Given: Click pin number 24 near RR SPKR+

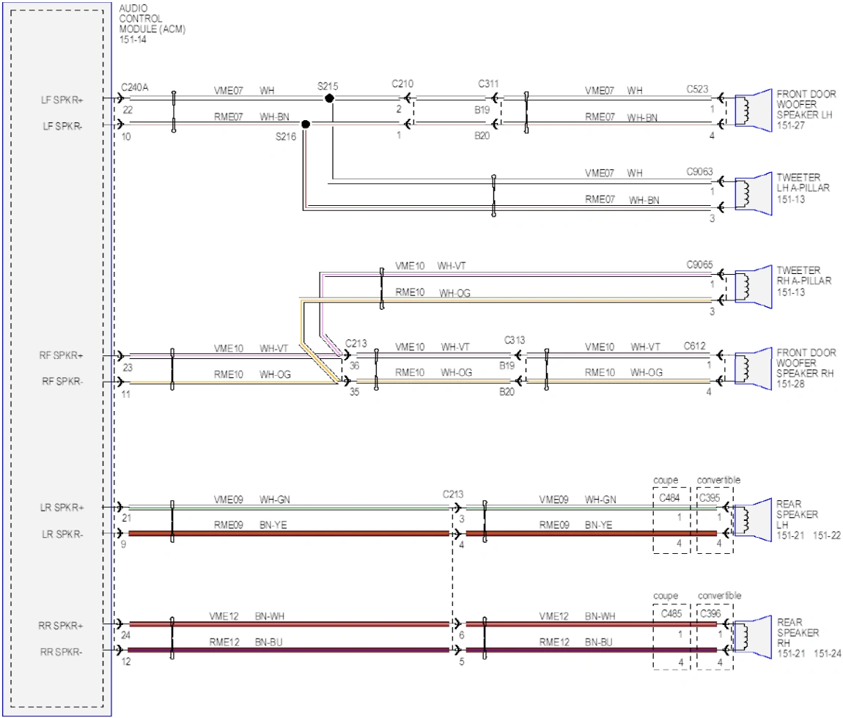Looking at the screenshot, I should [126, 635].
